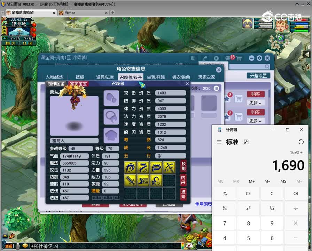The width and height of the screenshot is (312, 251).
Task: Add second listing to cart icon
Action: click(x=239, y=116)
